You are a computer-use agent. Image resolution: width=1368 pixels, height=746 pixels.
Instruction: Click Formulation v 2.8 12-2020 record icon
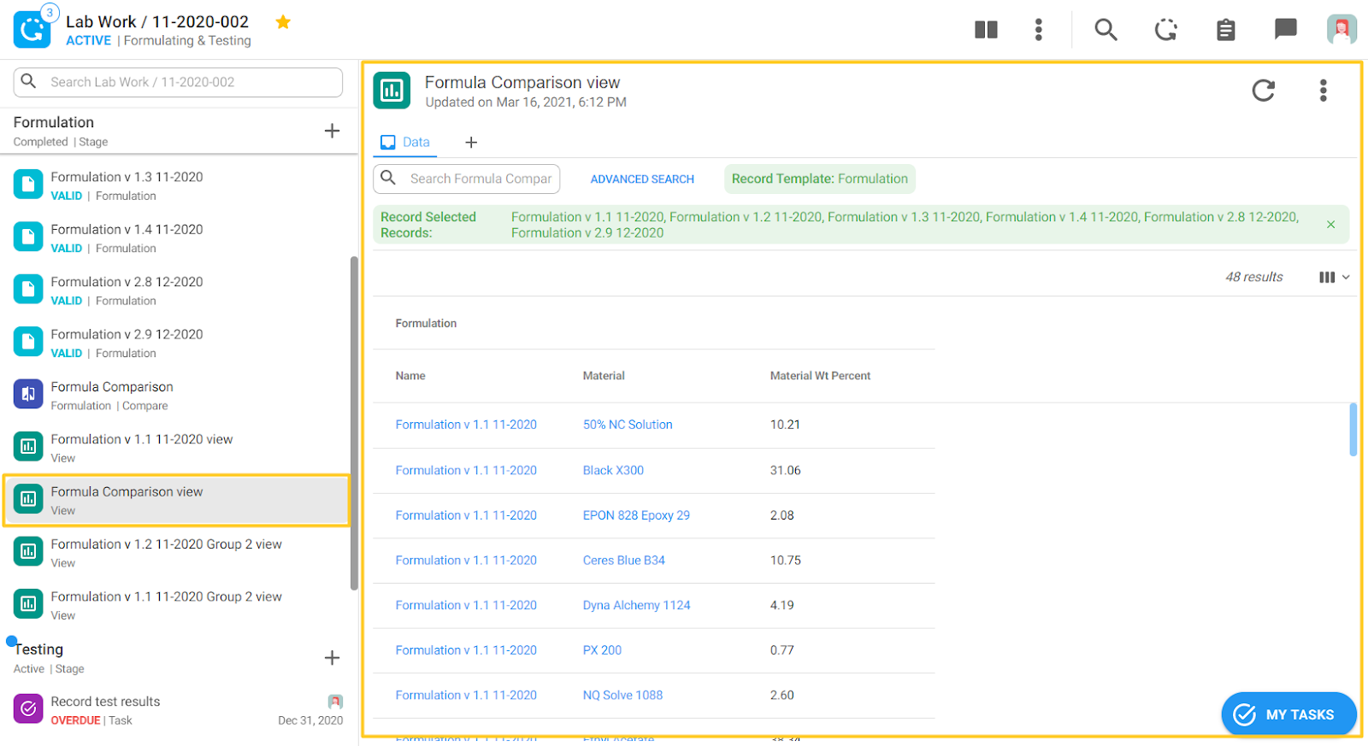[x=28, y=290]
